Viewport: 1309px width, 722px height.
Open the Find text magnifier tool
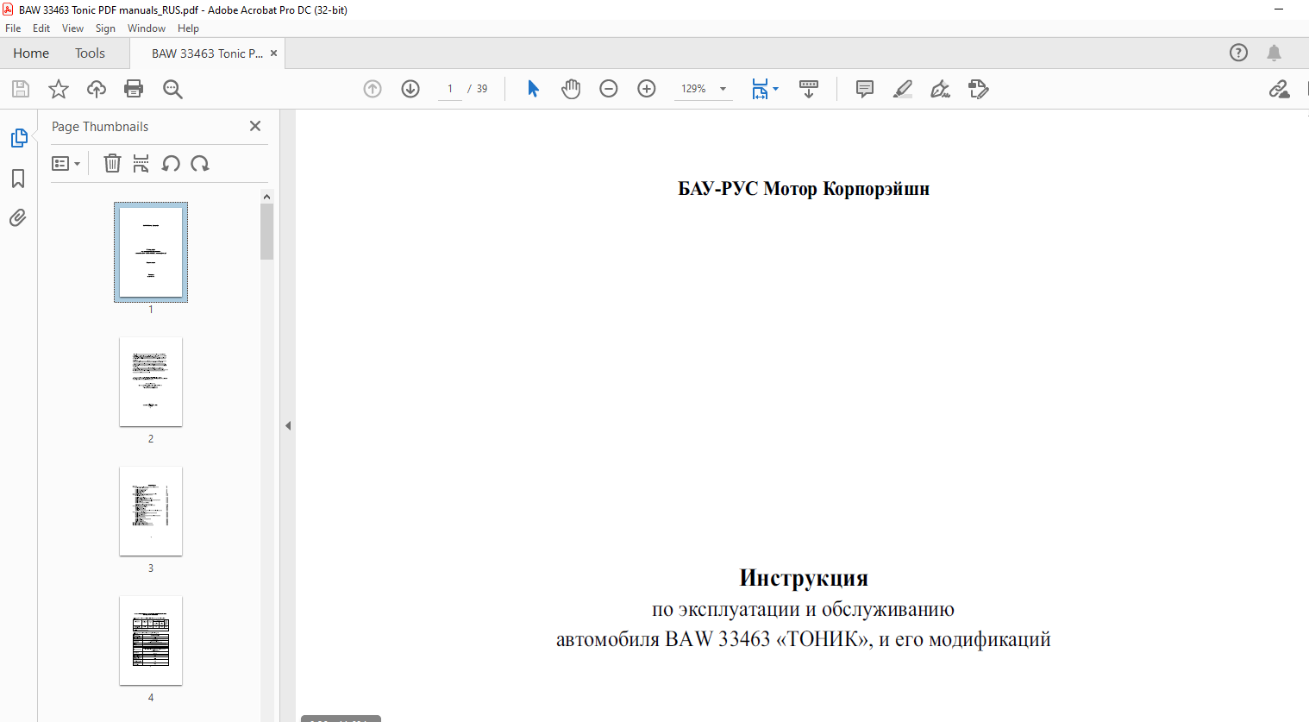pyautogui.click(x=172, y=89)
